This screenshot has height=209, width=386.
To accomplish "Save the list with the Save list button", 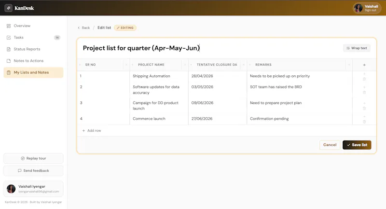I will (x=357, y=145).
